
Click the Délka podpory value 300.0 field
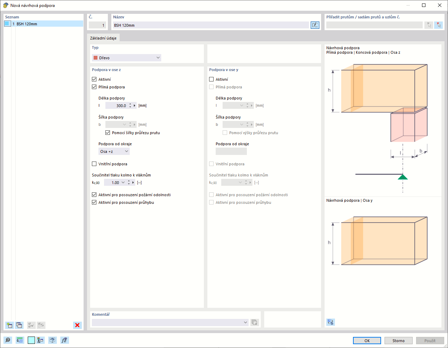coord(117,106)
